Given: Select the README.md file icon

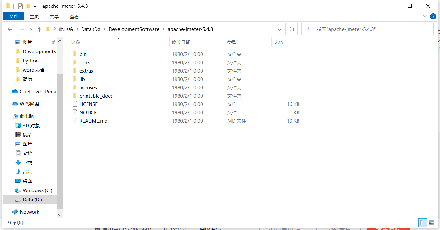Looking at the screenshot, I should click(x=74, y=121).
